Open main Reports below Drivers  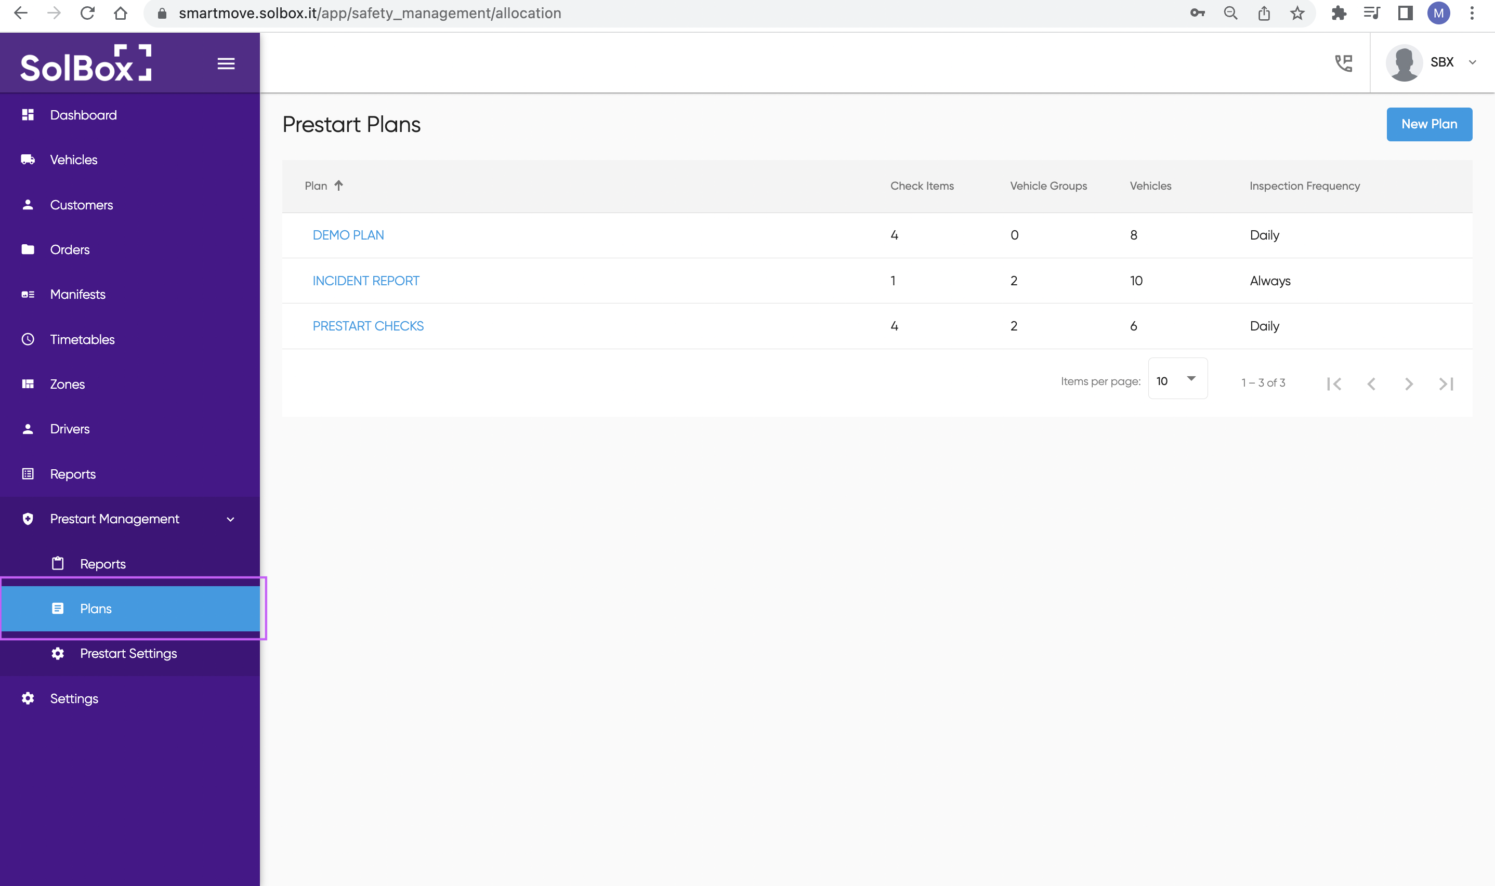click(130, 474)
